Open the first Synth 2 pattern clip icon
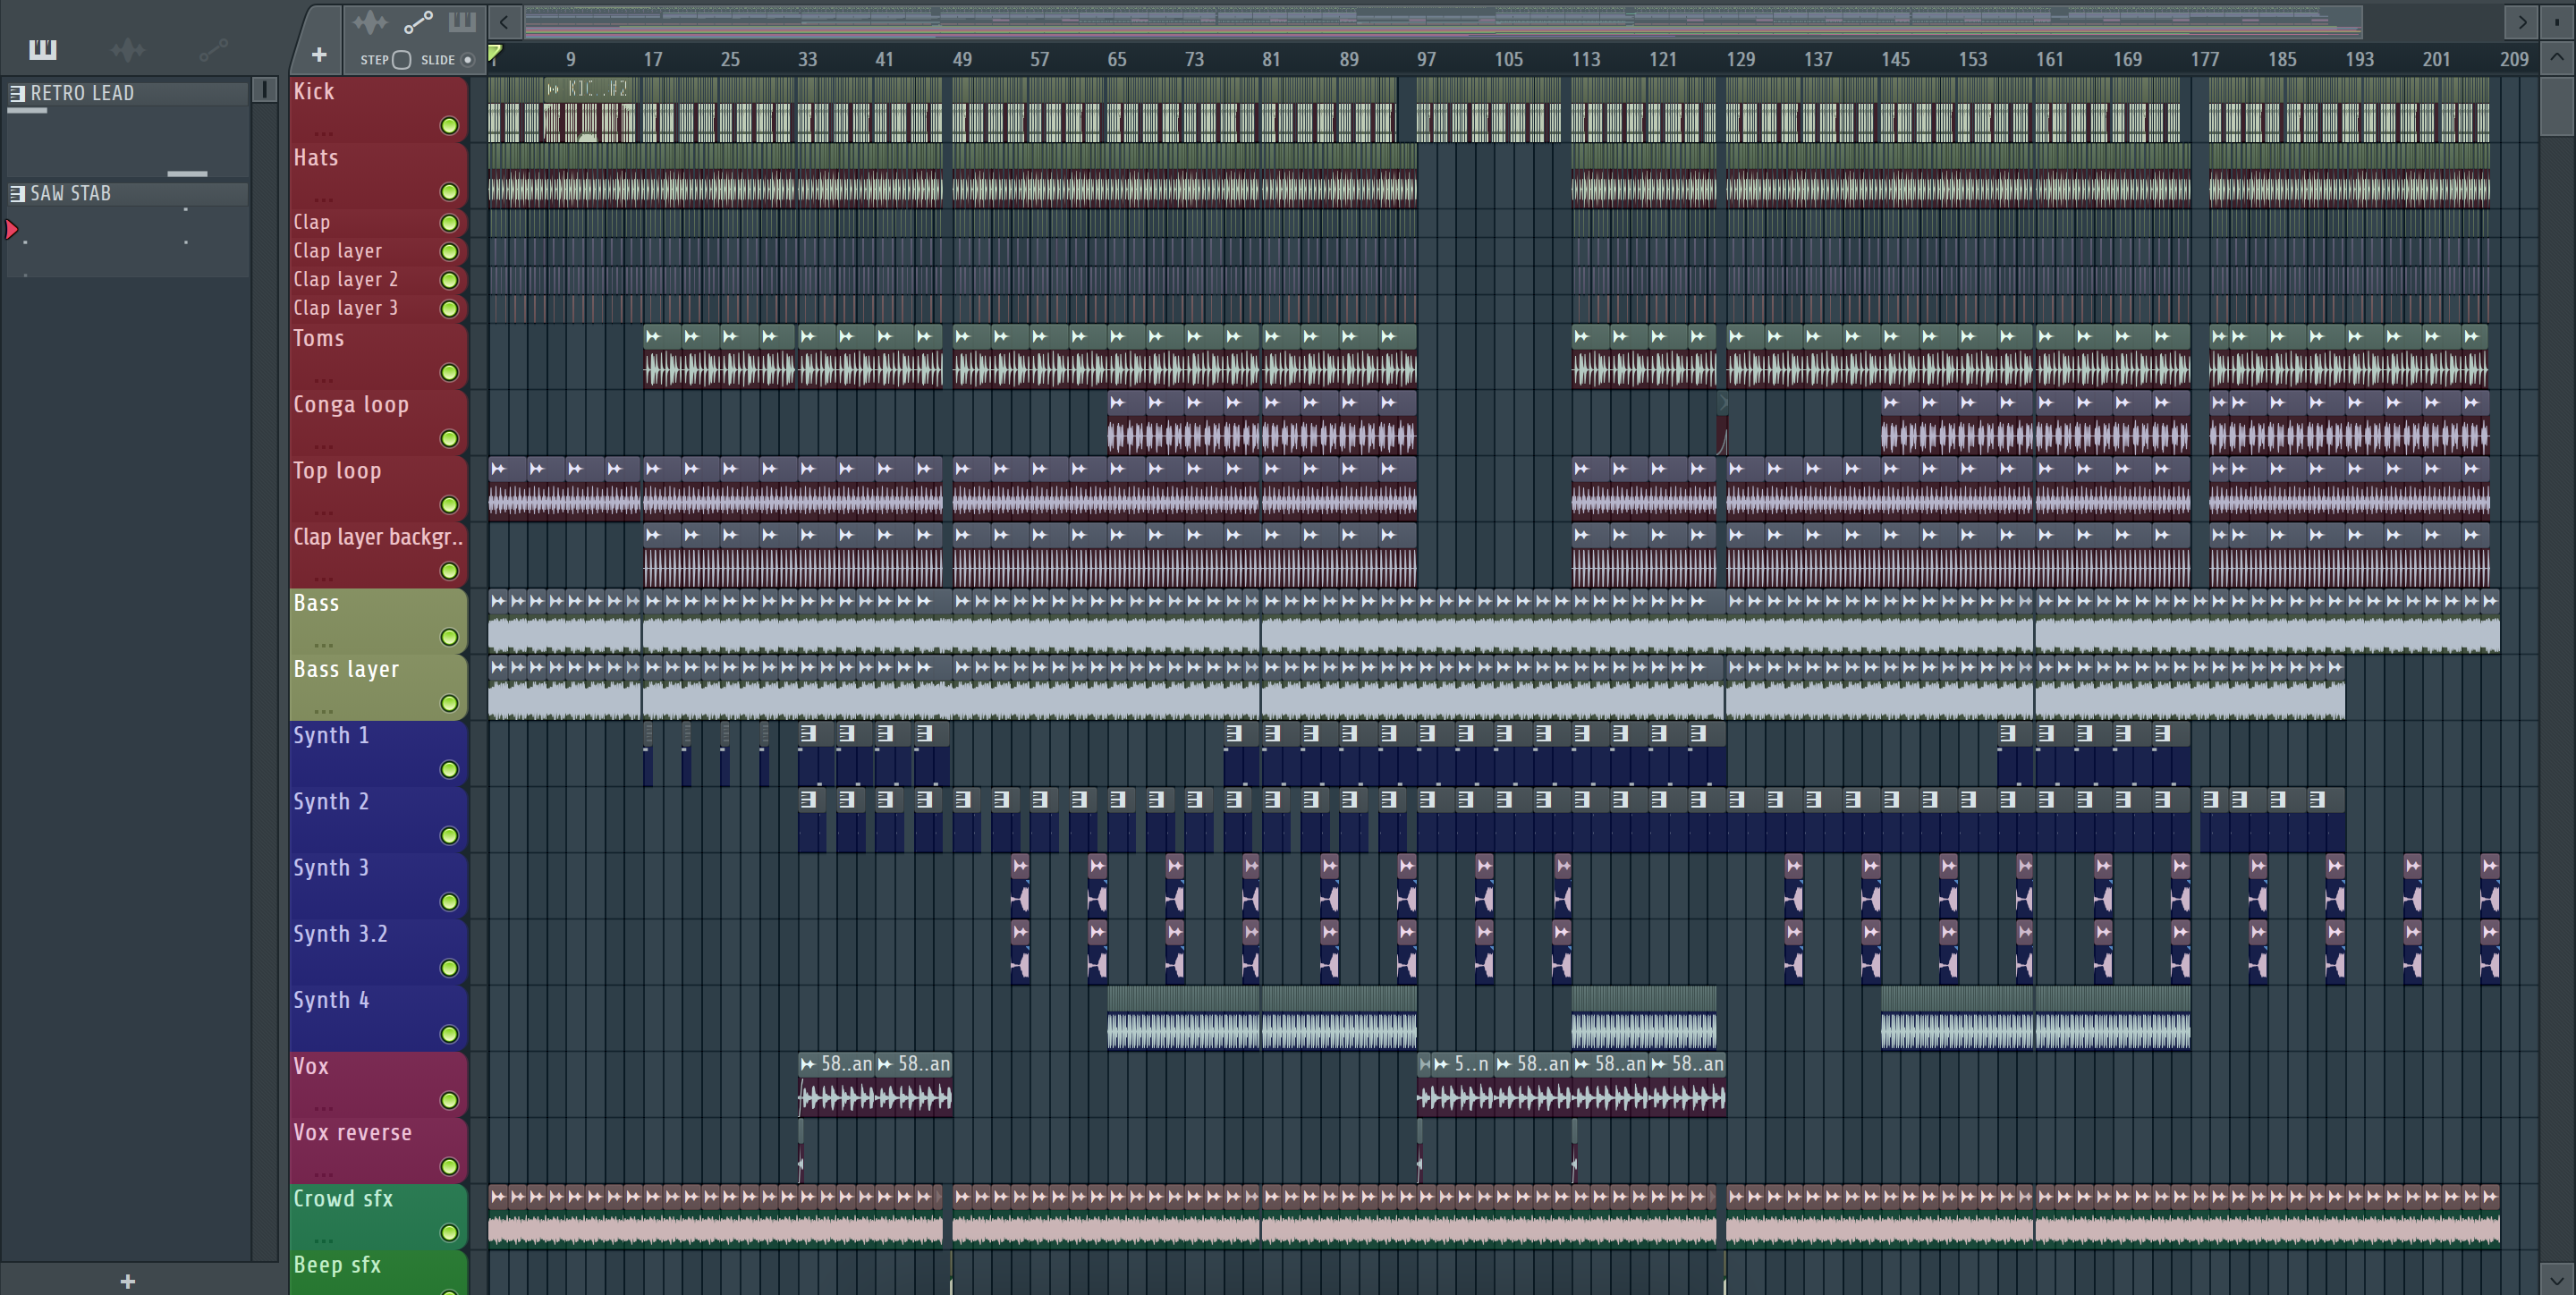This screenshot has height=1295, width=2576. coord(808,799)
